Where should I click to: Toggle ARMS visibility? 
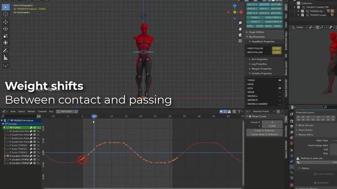click(280, 84)
